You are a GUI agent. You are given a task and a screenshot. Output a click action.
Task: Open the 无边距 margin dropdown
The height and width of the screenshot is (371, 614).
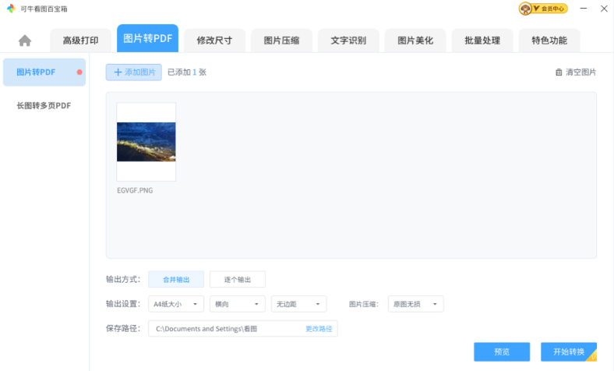point(298,304)
